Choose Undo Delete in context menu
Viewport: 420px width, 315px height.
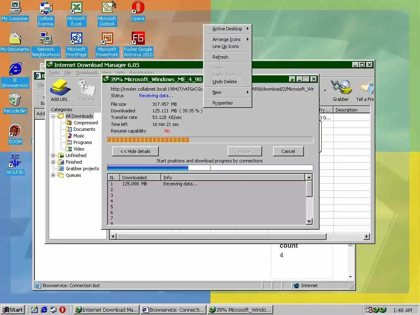click(x=227, y=82)
